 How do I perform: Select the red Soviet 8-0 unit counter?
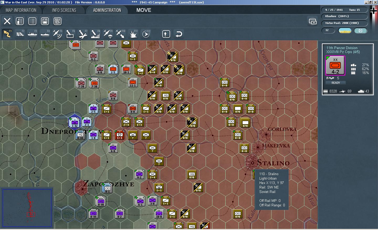133,109
